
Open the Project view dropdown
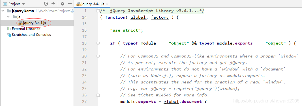pos(23,4)
